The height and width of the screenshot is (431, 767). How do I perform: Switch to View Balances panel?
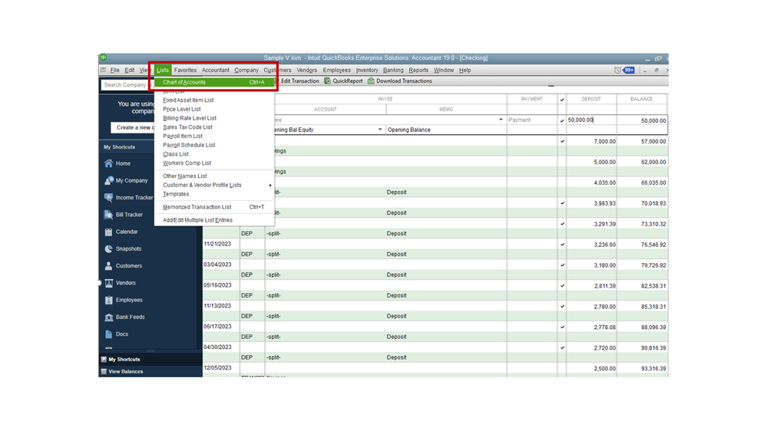pyautogui.click(x=125, y=371)
